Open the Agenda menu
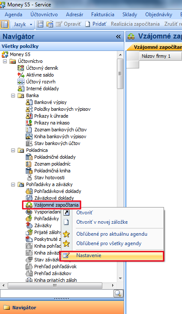This screenshot has width=182, height=314. click(x=13, y=15)
